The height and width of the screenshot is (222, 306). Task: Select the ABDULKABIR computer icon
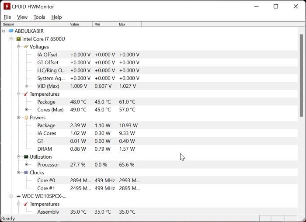pyautogui.click(x=11, y=31)
